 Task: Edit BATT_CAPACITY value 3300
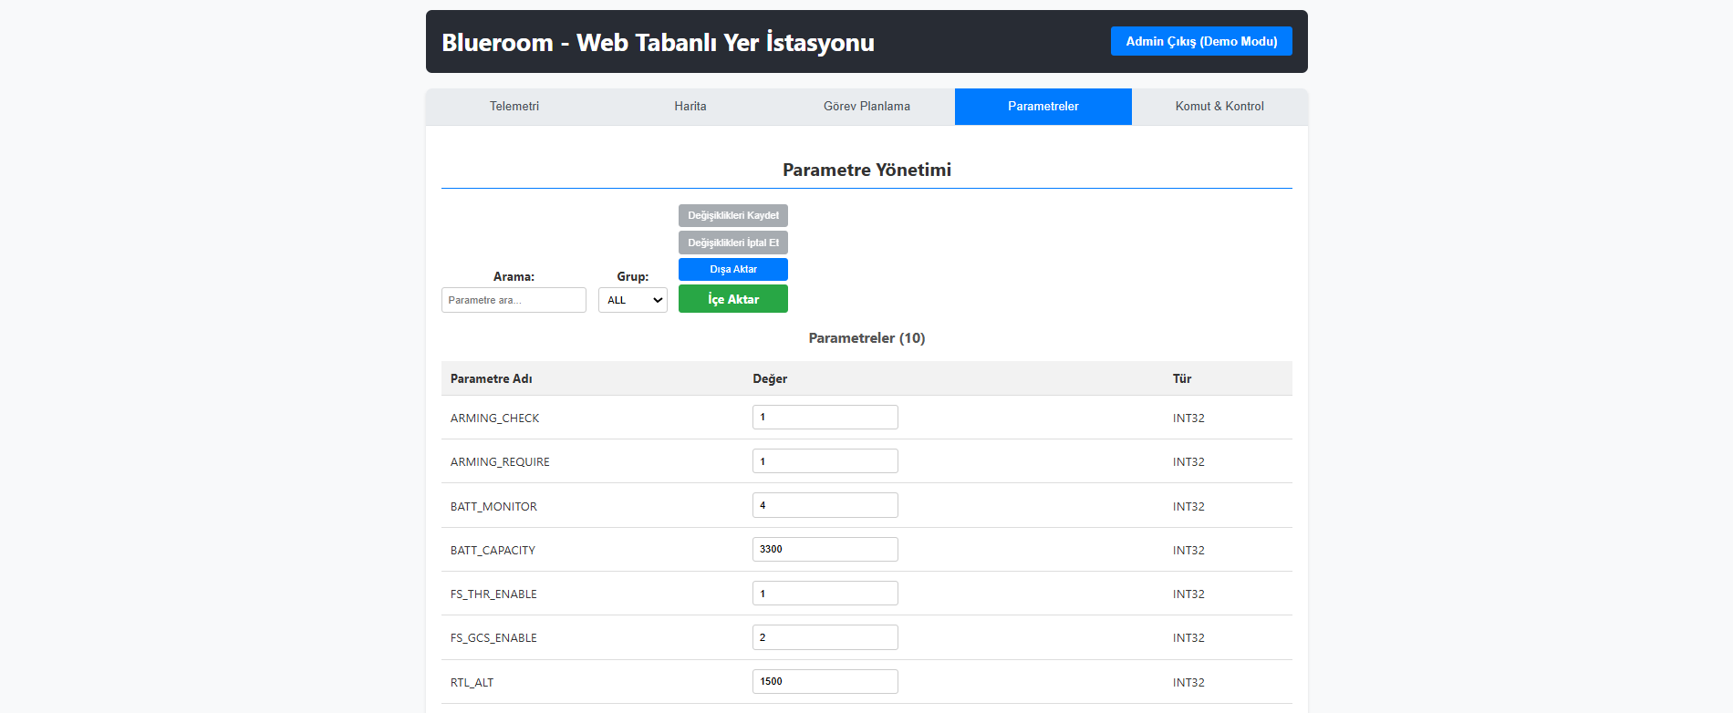point(825,550)
